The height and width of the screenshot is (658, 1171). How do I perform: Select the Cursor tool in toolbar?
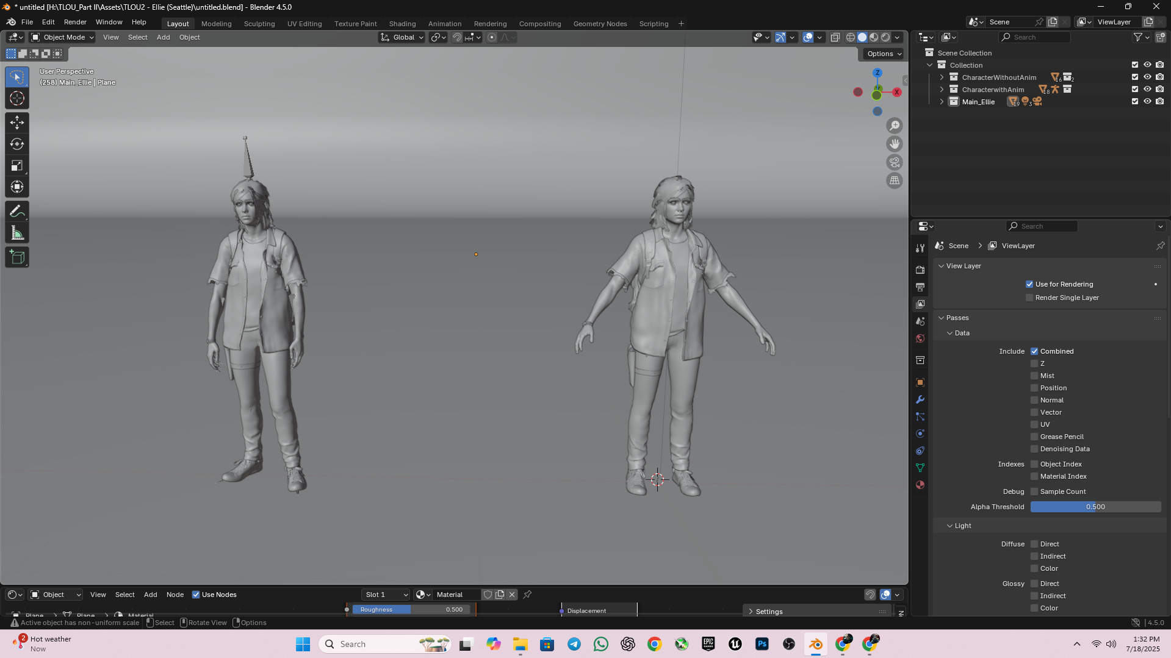tap(17, 98)
